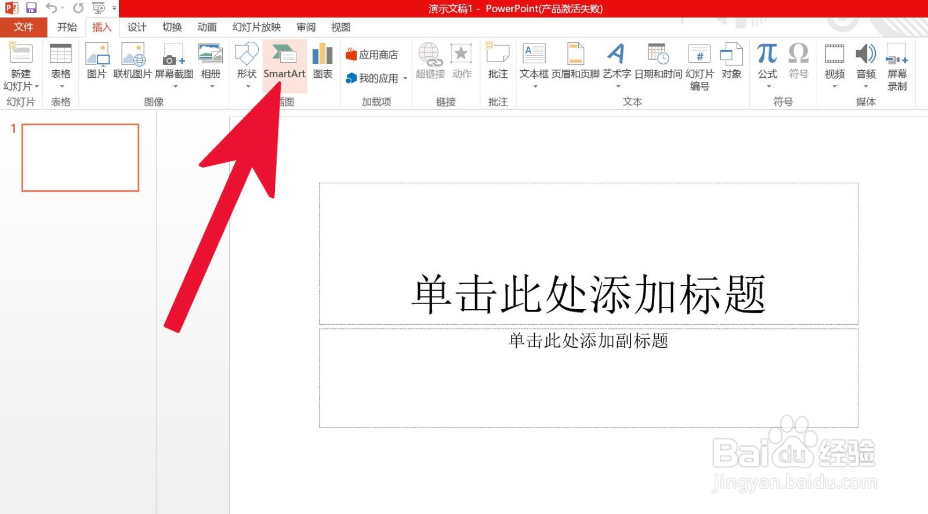Start slideshow from quick access toolbar icon
Viewport: 928px width, 514px height.
click(99, 8)
